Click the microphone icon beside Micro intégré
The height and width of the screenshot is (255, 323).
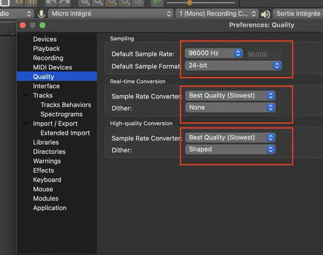41,14
